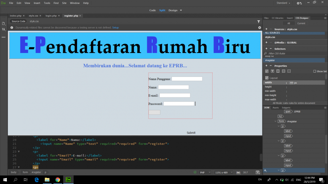Screen dimensions: 328x184
Task: Add a selector with plus icon
Action: tap(266, 49)
